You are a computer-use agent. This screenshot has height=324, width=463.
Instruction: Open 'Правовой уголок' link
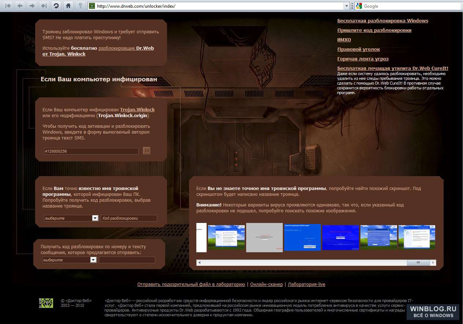coord(359,49)
